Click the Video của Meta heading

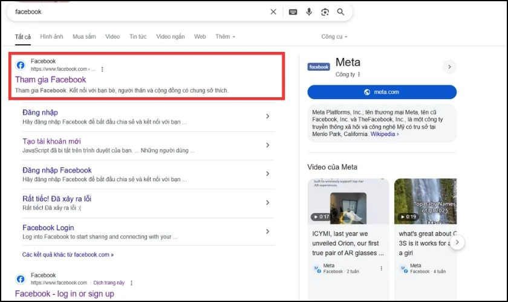(333, 167)
